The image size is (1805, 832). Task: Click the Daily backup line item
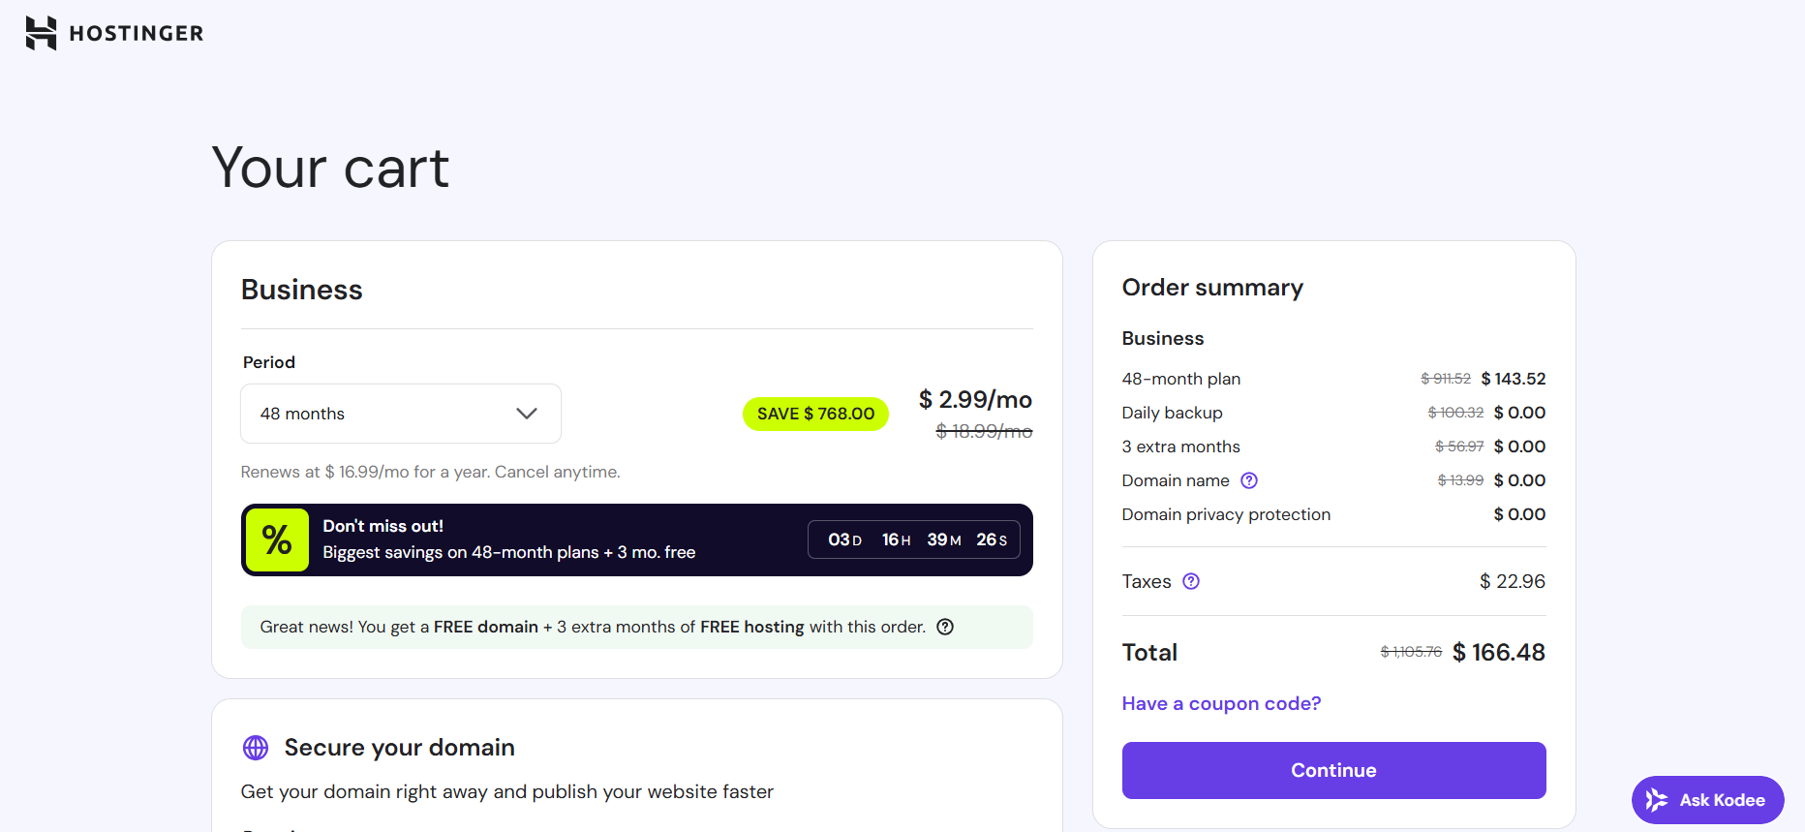click(1333, 413)
